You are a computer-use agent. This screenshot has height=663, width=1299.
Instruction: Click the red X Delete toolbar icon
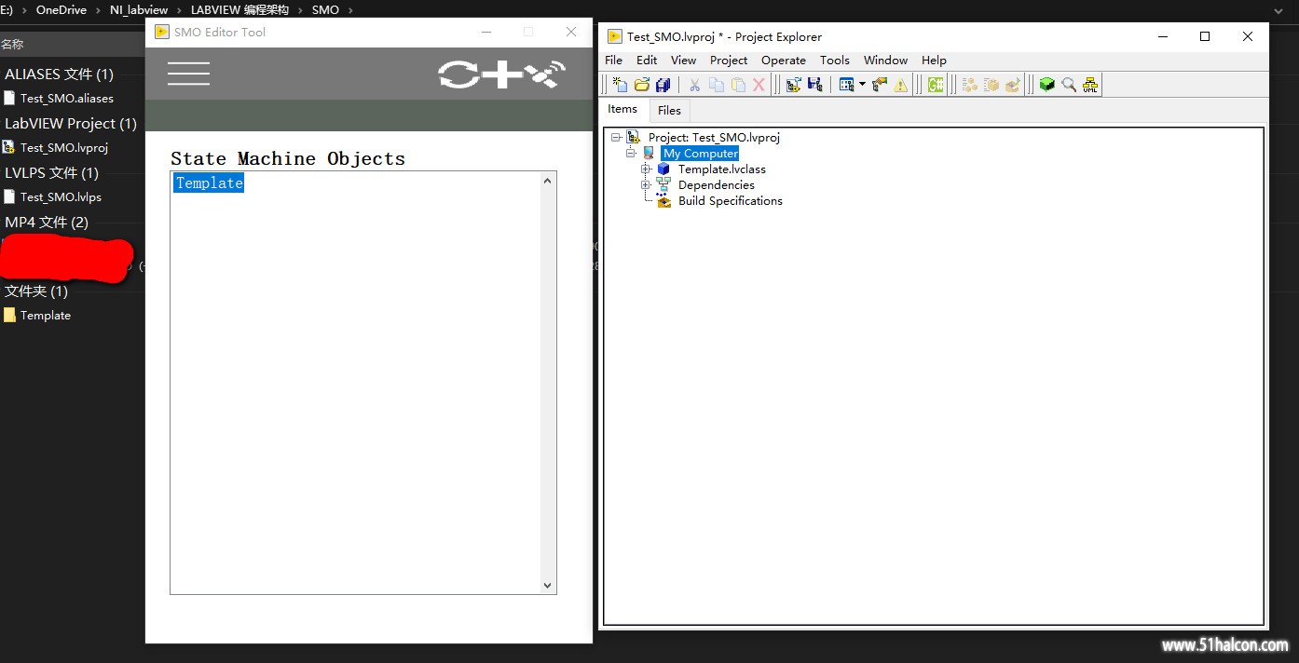(759, 85)
